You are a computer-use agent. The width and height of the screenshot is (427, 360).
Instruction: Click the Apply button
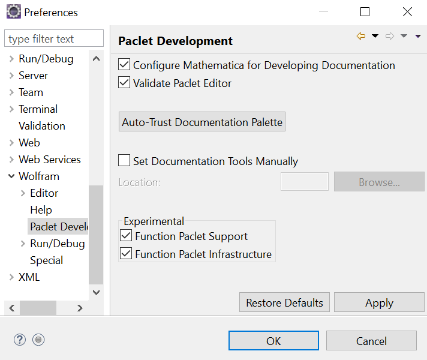[x=379, y=302]
